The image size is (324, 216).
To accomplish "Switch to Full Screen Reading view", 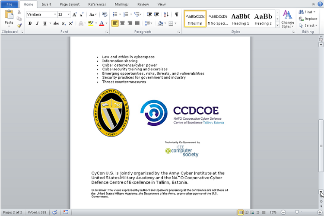I will 247,212.
